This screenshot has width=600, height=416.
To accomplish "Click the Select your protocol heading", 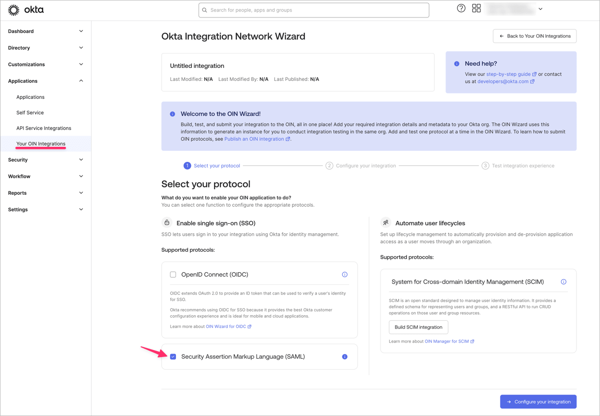I will click(206, 184).
